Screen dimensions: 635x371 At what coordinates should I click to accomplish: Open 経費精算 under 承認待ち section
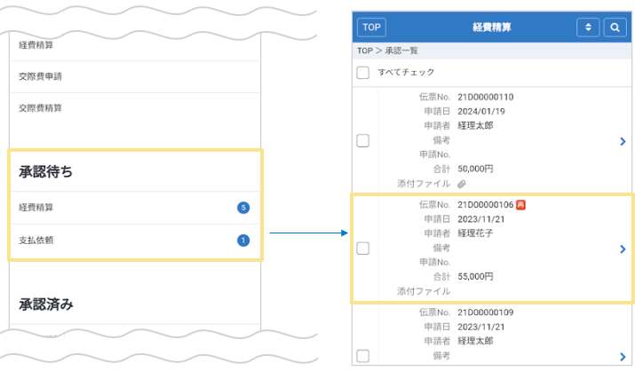click(x=37, y=208)
